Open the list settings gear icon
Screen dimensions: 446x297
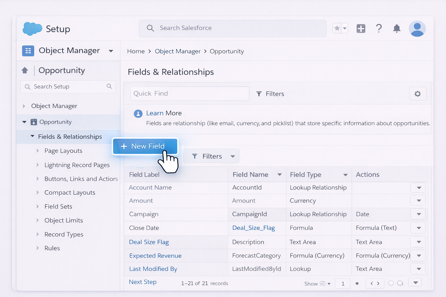[418, 94]
